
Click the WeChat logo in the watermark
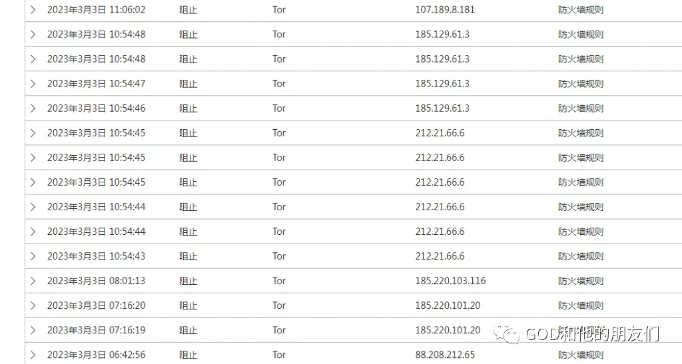pyautogui.click(x=511, y=333)
